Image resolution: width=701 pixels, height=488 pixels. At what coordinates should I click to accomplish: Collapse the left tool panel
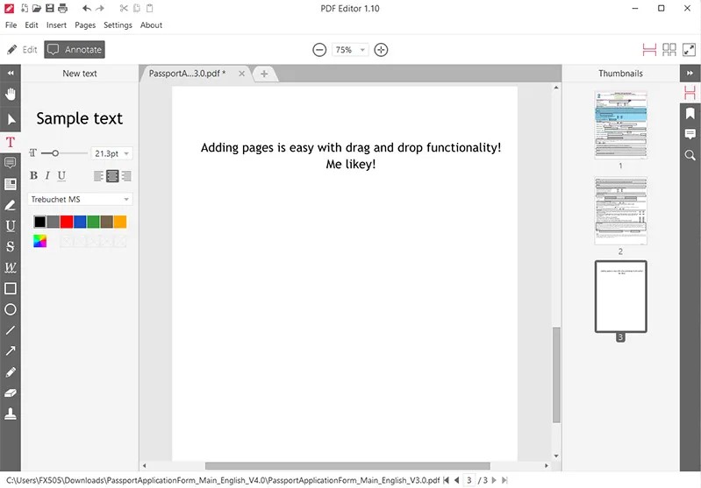[x=11, y=73]
